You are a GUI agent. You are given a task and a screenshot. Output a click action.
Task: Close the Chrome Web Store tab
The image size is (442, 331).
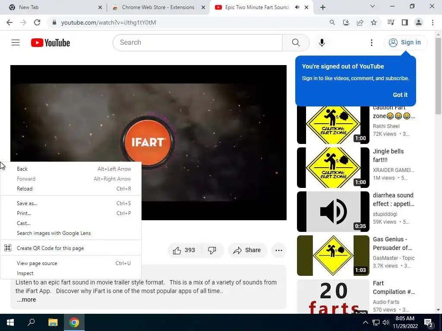203,7
